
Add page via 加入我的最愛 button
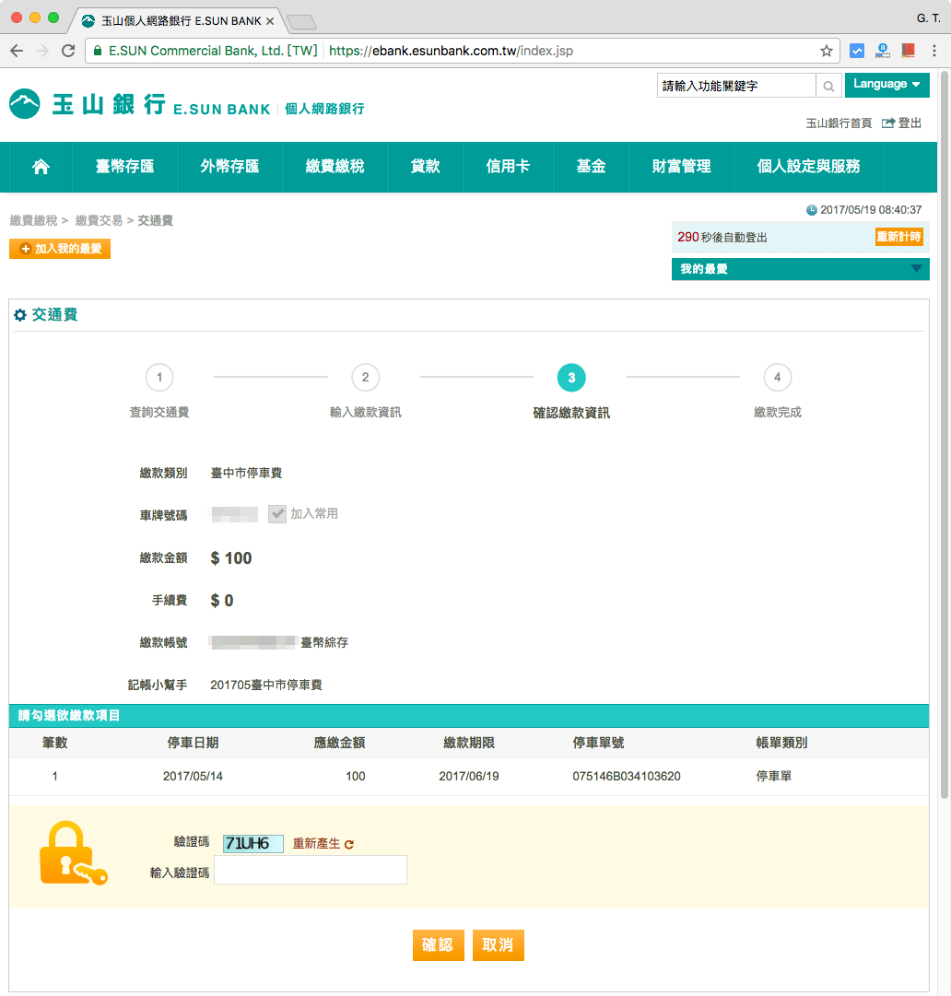(60, 249)
